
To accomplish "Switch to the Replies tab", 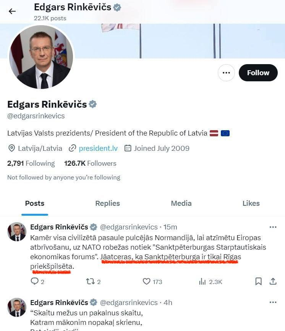I will (x=107, y=203).
